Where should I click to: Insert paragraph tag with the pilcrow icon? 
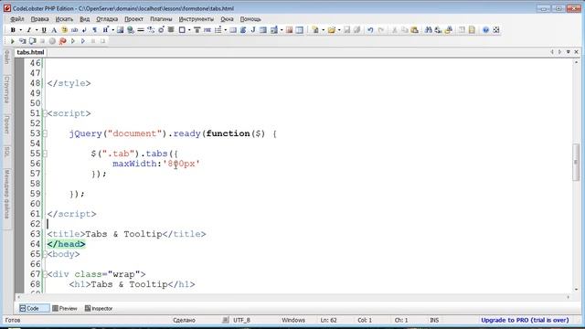(x=95, y=30)
